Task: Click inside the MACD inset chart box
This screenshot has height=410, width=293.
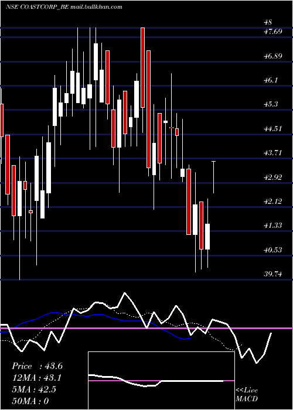Action: click(161, 381)
